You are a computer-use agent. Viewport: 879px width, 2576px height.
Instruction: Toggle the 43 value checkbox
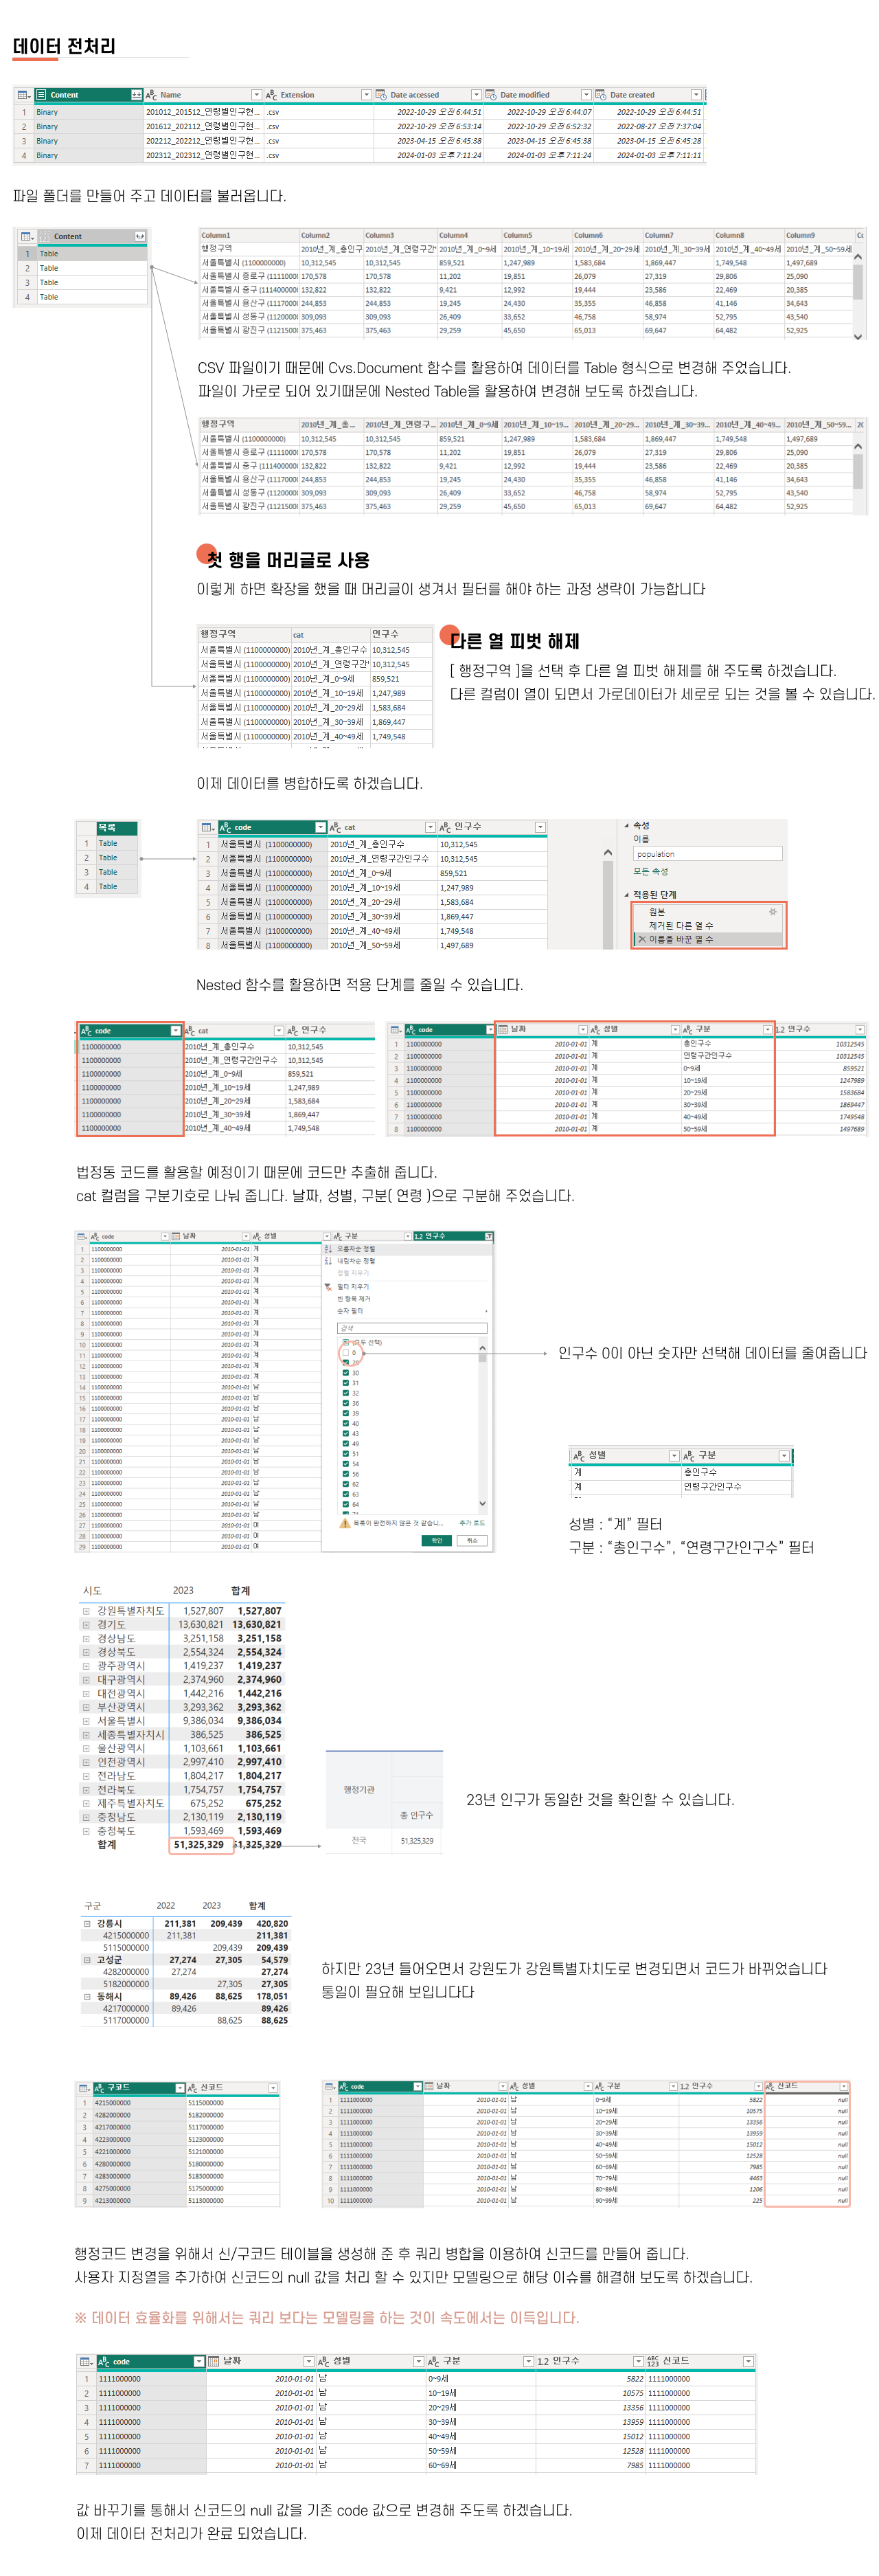tap(345, 1433)
